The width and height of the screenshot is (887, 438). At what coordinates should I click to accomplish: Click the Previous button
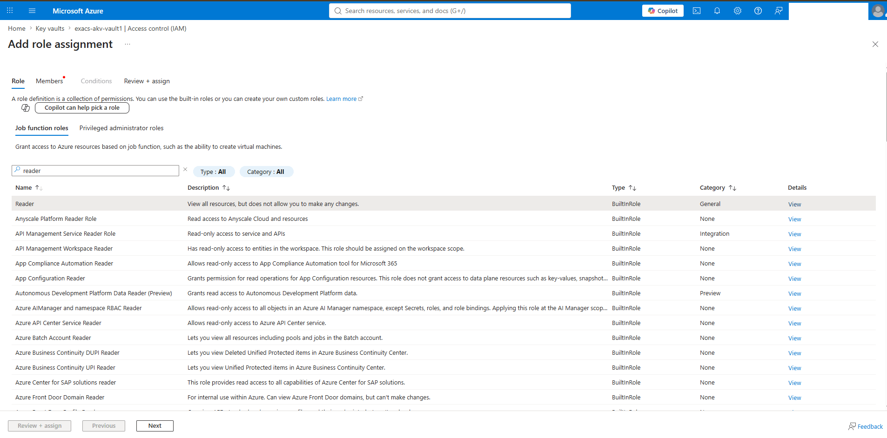[x=104, y=426]
